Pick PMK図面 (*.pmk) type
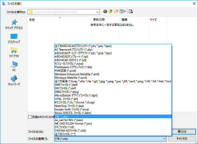Viewport: 198px width, 144px height. [113, 71]
